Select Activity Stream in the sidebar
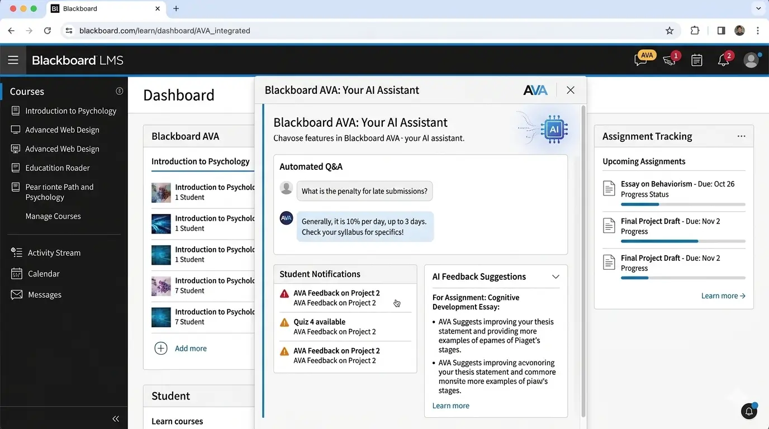The width and height of the screenshot is (769, 429). click(53, 252)
